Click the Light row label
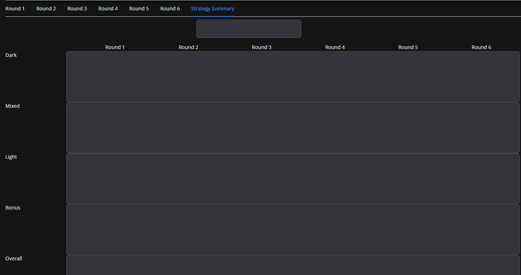The width and height of the screenshot is (521, 275). click(x=11, y=157)
